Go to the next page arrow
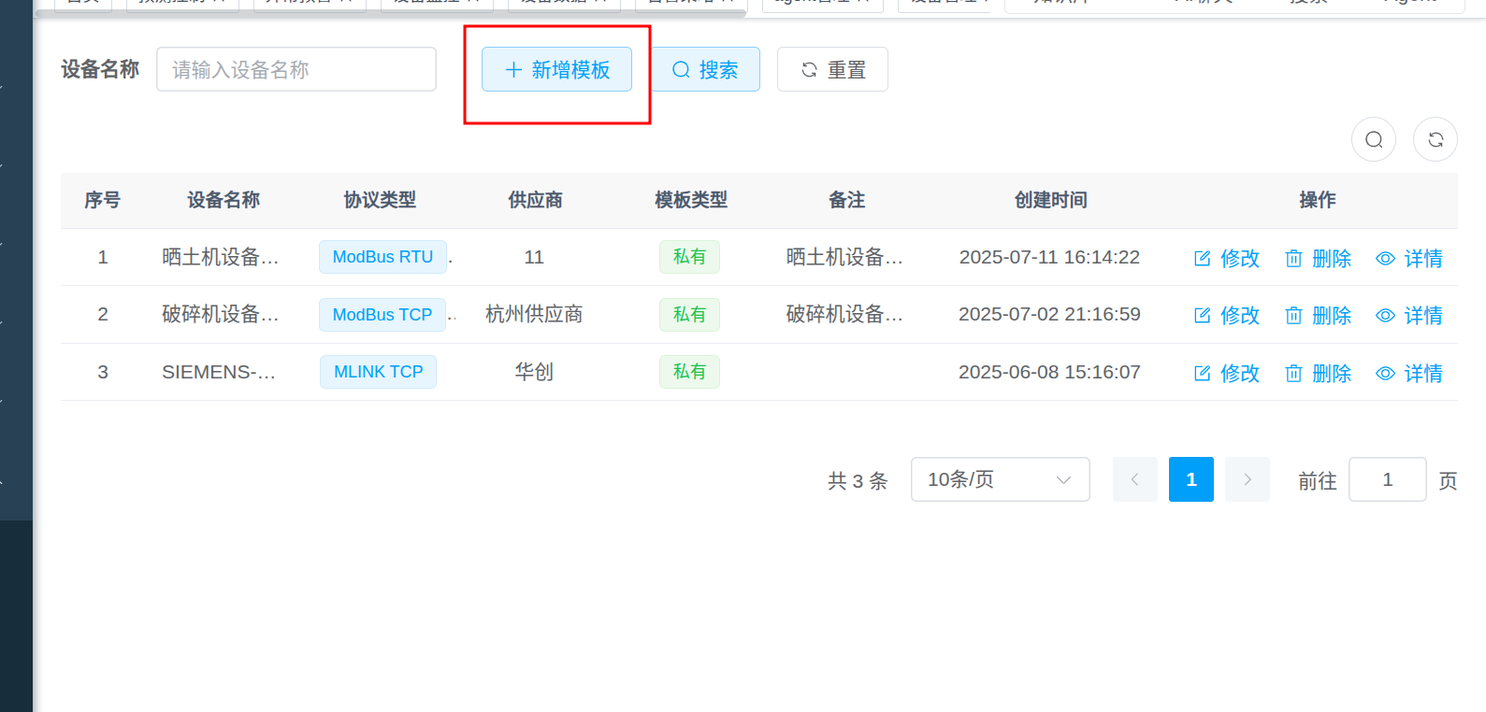1486x712 pixels. (x=1247, y=479)
